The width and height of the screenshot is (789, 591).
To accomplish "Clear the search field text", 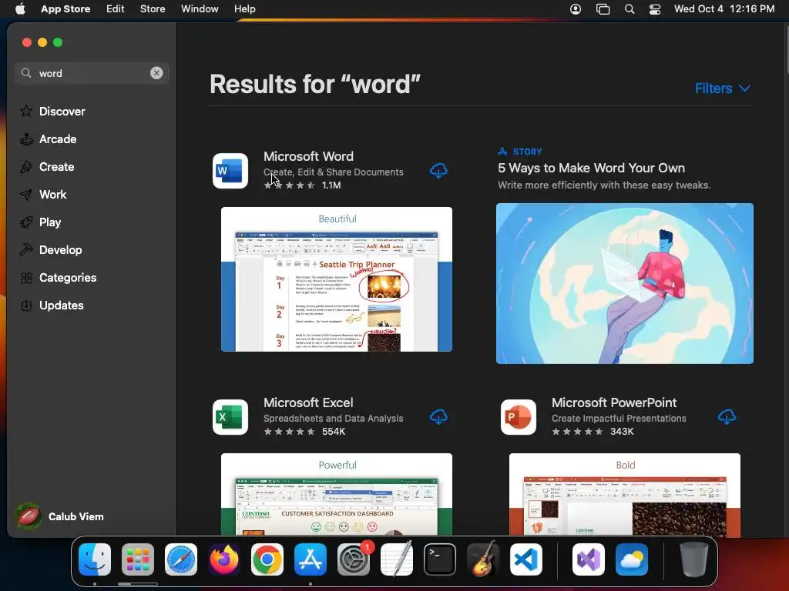I will tap(156, 73).
